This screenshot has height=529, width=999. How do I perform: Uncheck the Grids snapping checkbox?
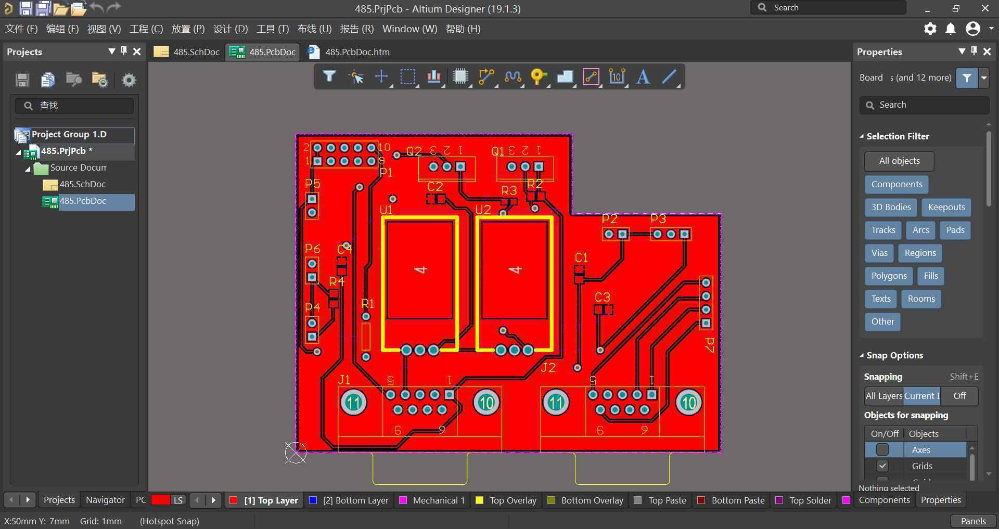(x=882, y=466)
